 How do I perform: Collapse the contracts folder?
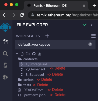tap(28, 59)
